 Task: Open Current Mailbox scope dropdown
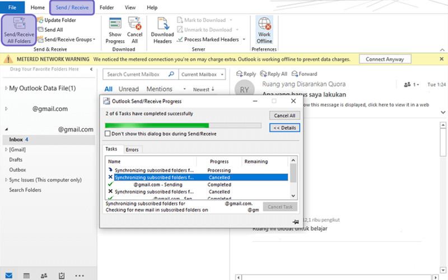tap(202, 74)
